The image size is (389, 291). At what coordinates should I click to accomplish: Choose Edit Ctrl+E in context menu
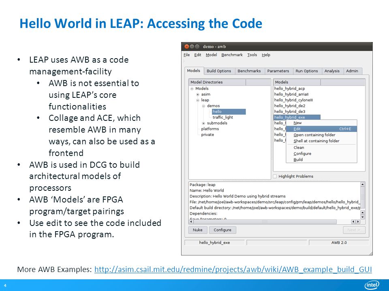pos(321,129)
